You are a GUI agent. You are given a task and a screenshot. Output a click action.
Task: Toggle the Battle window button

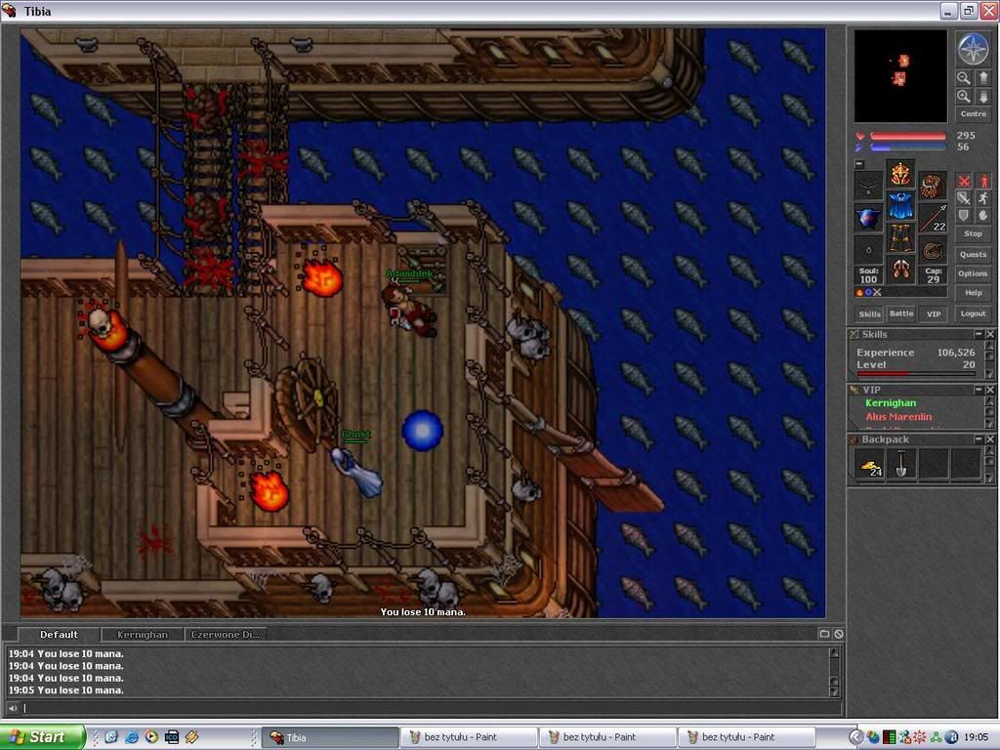pyautogui.click(x=901, y=313)
